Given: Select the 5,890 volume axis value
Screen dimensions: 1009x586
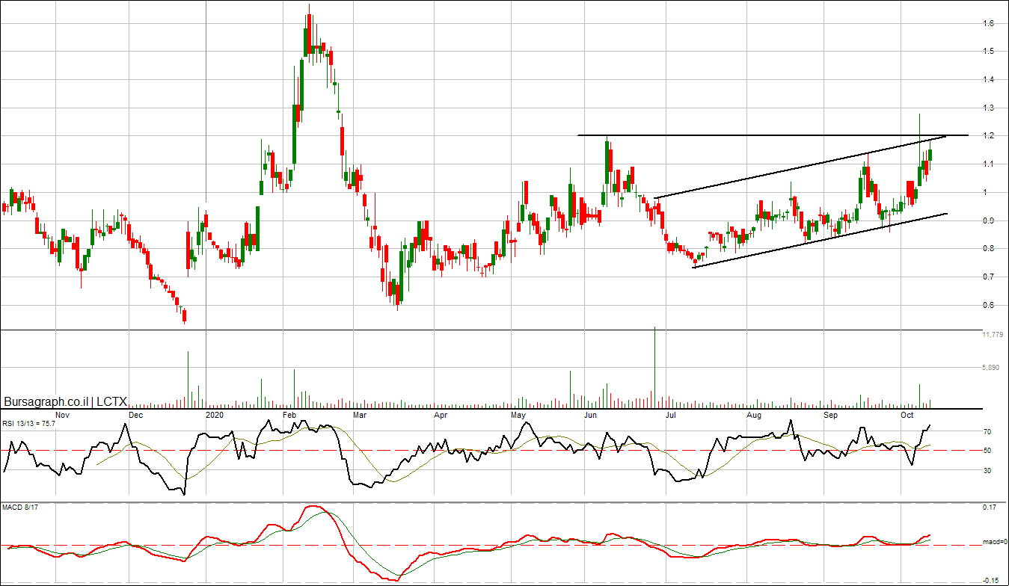Looking at the screenshot, I should 992,368.
